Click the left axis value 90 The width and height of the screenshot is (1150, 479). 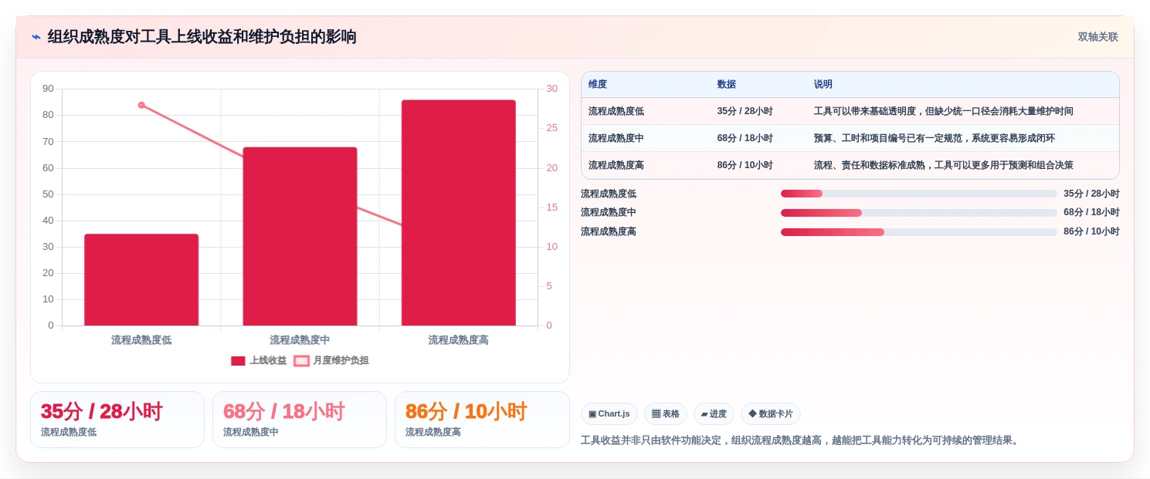[48, 89]
